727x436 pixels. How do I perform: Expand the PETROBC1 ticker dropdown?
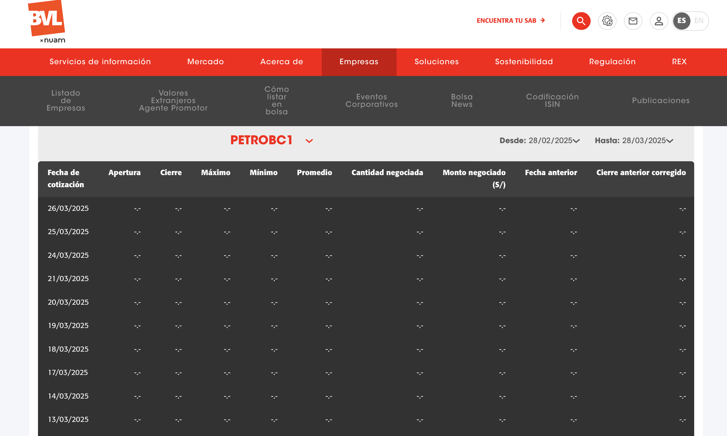(309, 141)
